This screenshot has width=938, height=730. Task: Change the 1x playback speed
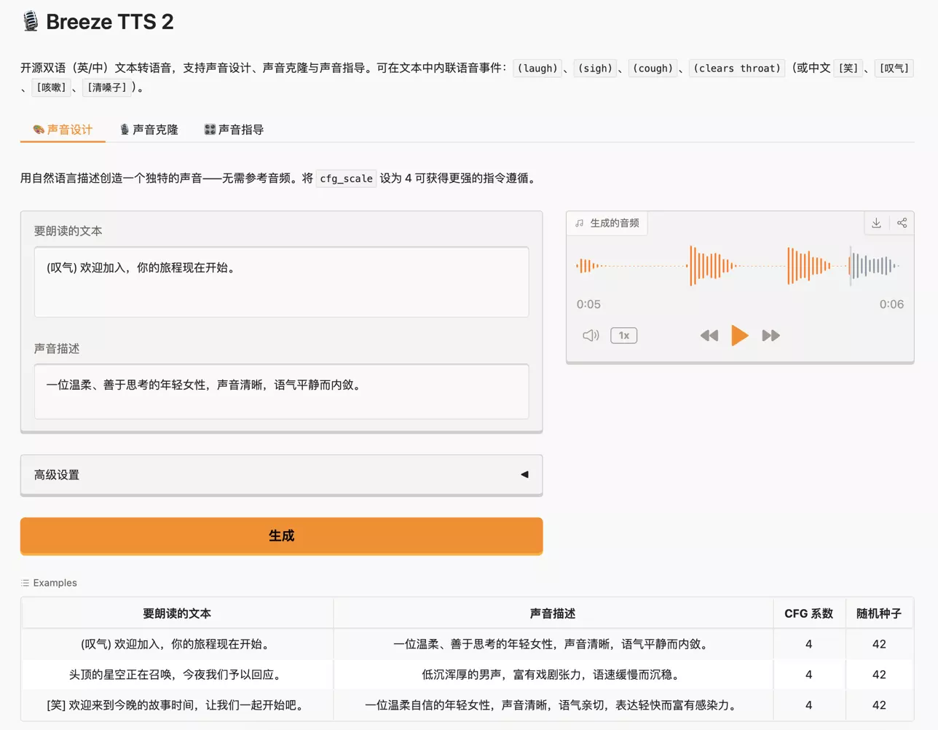tap(623, 335)
